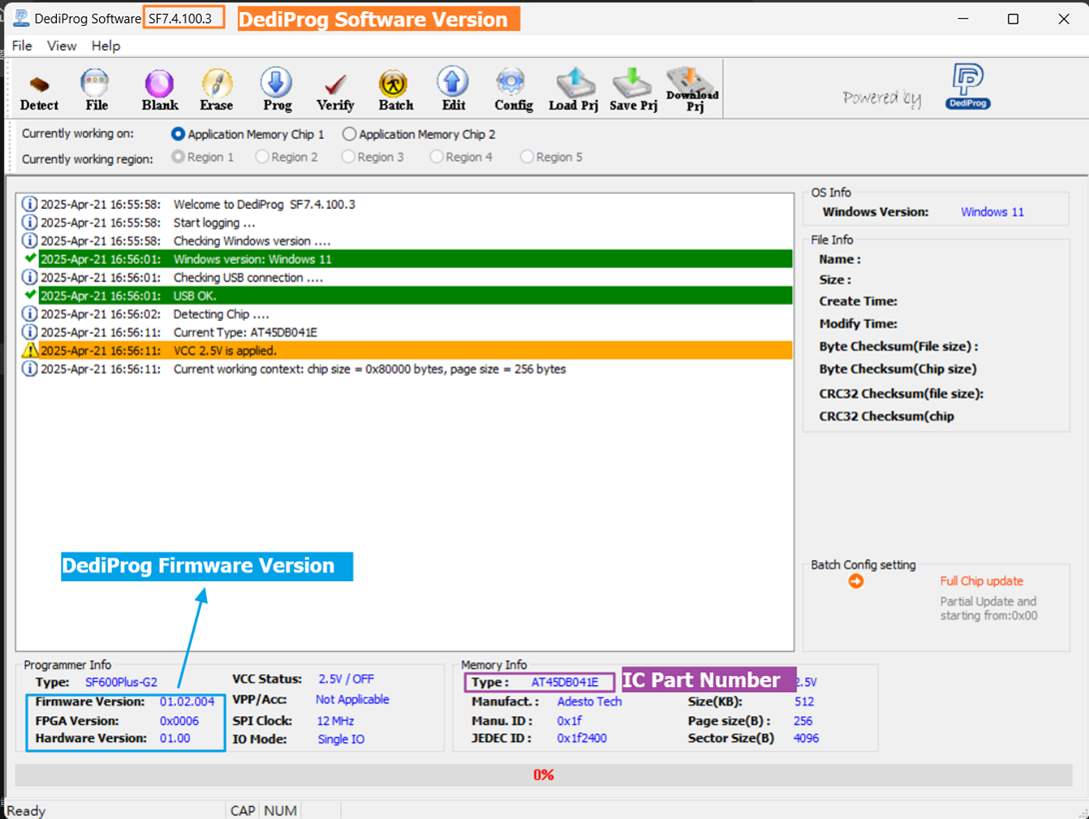Click the info icon beside Current Type log row
The image size is (1089, 819).
pyautogui.click(x=29, y=333)
